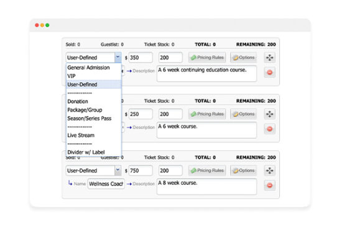This screenshot has width=342, height=240.
Task: Click the move handle icon on the $350 ticket
Action: point(270,58)
